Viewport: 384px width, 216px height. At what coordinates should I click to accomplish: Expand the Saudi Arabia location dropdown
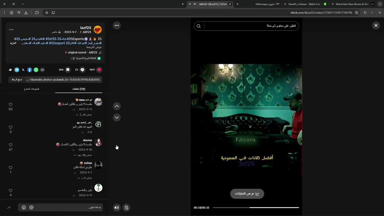[85, 58]
